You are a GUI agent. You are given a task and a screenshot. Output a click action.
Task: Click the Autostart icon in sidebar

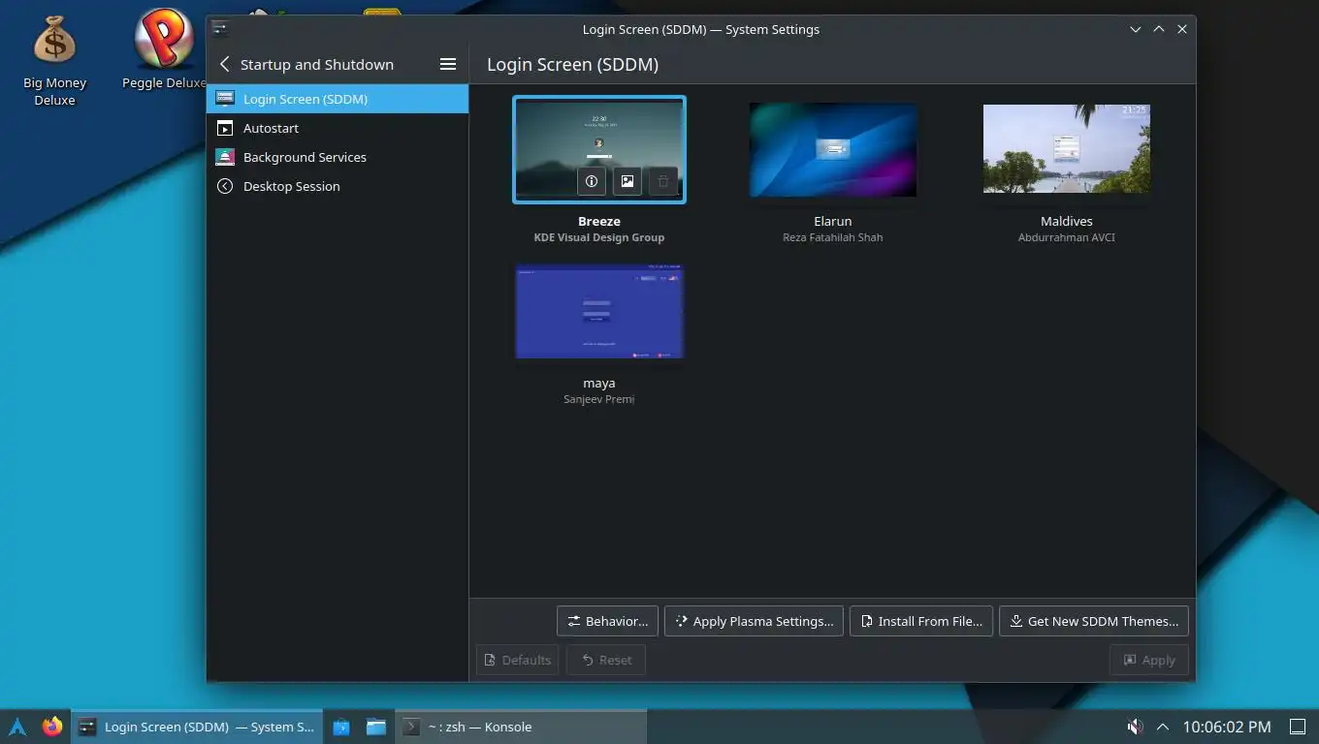pyautogui.click(x=225, y=128)
